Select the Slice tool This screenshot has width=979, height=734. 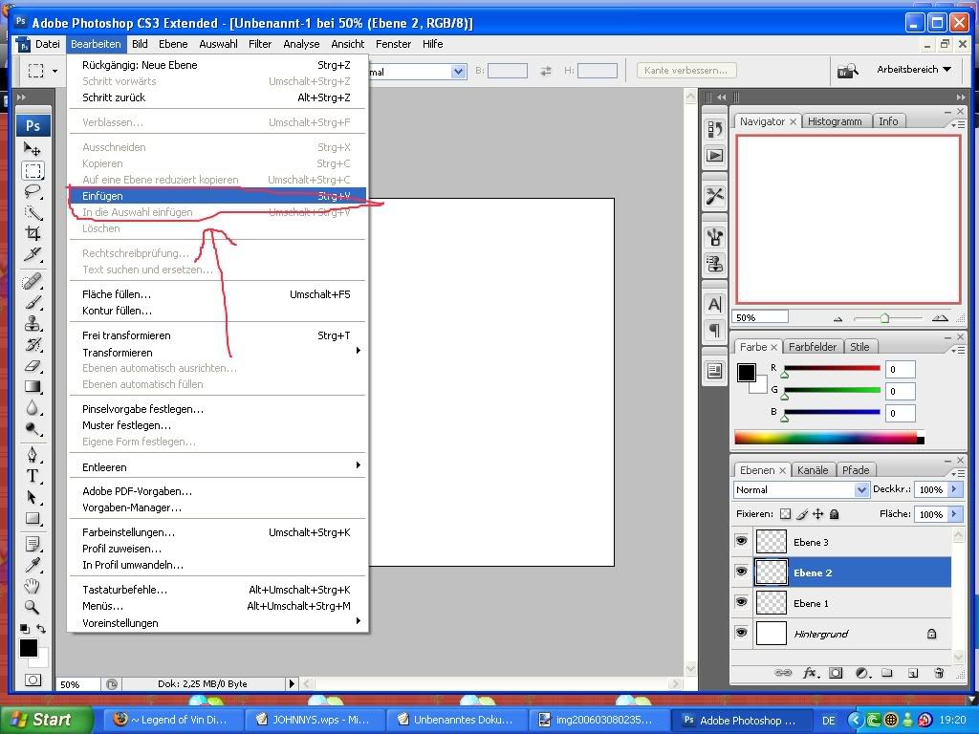pos(33,254)
